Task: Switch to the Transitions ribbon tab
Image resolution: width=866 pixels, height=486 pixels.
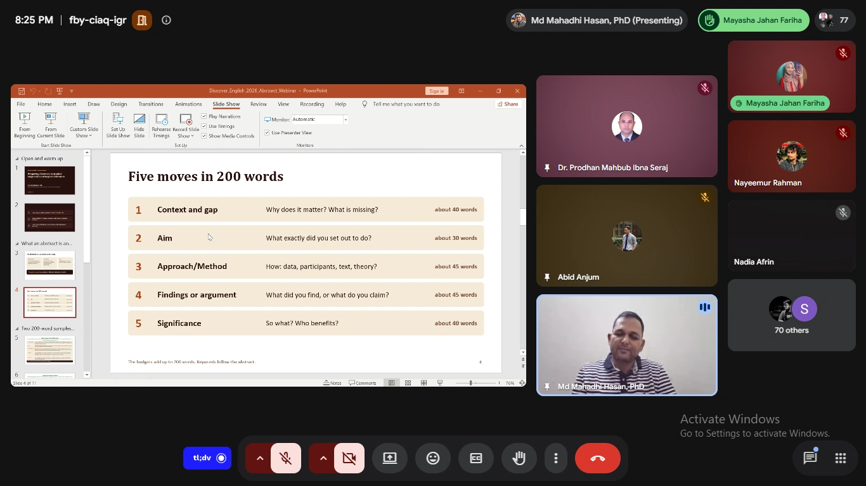Action: (151, 104)
